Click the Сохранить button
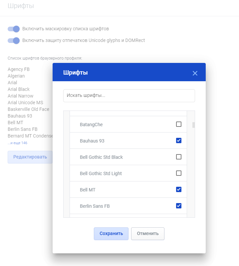 pos(111,234)
